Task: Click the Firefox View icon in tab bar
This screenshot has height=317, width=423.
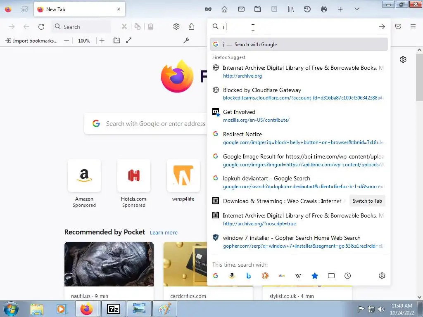Action: tap(8, 9)
